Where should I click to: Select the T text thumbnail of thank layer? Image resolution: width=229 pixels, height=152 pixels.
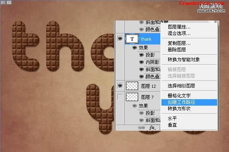coord(132,39)
